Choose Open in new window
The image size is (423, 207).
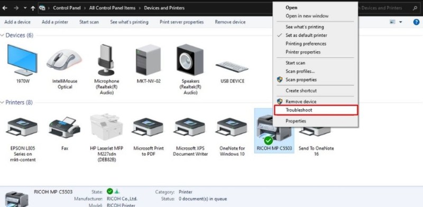315,16
